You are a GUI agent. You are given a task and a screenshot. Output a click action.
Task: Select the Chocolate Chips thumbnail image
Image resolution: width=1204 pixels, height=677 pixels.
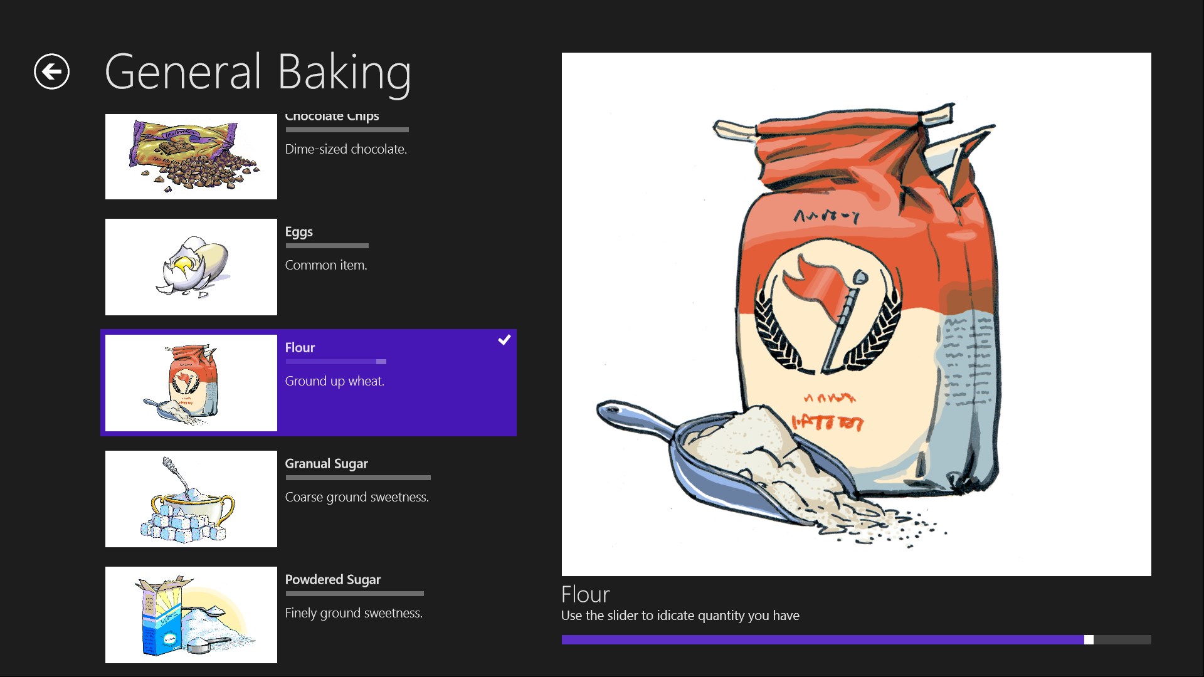(x=191, y=157)
